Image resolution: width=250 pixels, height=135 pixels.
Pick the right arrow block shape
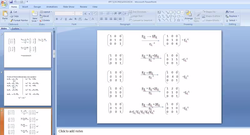(x=171, y=16)
